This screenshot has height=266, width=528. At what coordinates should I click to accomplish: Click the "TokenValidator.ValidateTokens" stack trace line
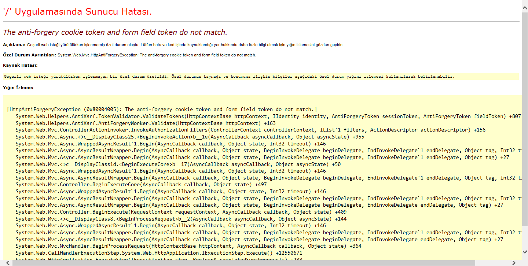click(268, 116)
